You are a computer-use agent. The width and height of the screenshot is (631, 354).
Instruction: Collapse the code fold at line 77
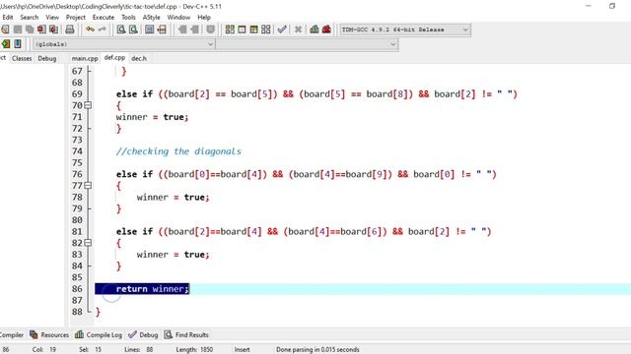click(88, 186)
